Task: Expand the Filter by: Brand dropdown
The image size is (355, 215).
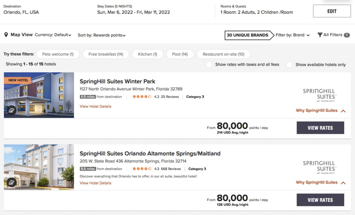Action: pyautogui.click(x=293, y=35)
